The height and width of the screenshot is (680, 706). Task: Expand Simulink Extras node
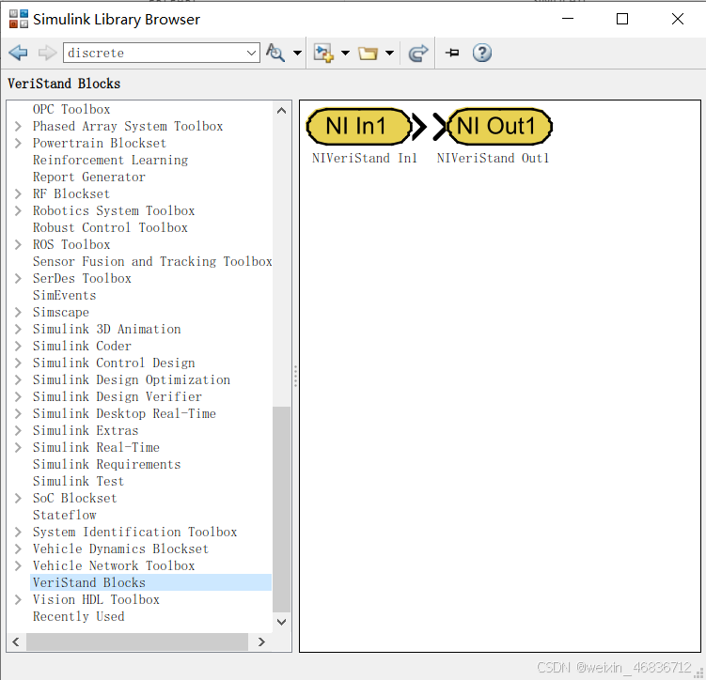(x=18, y=431)
